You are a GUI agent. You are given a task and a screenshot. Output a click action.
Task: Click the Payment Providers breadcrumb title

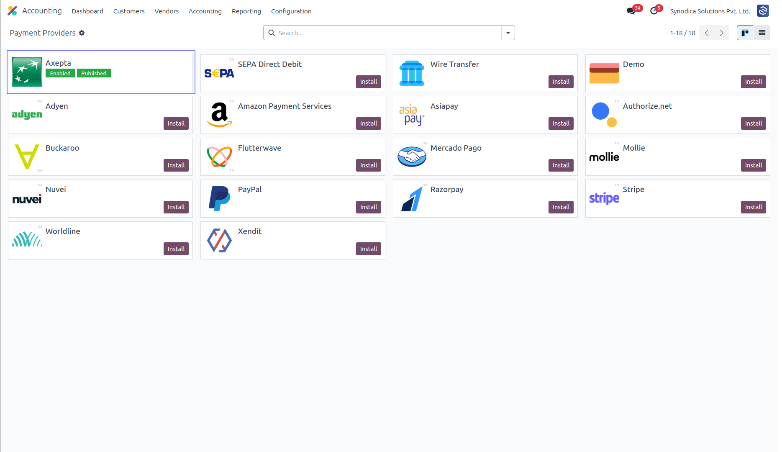(43, 33)
